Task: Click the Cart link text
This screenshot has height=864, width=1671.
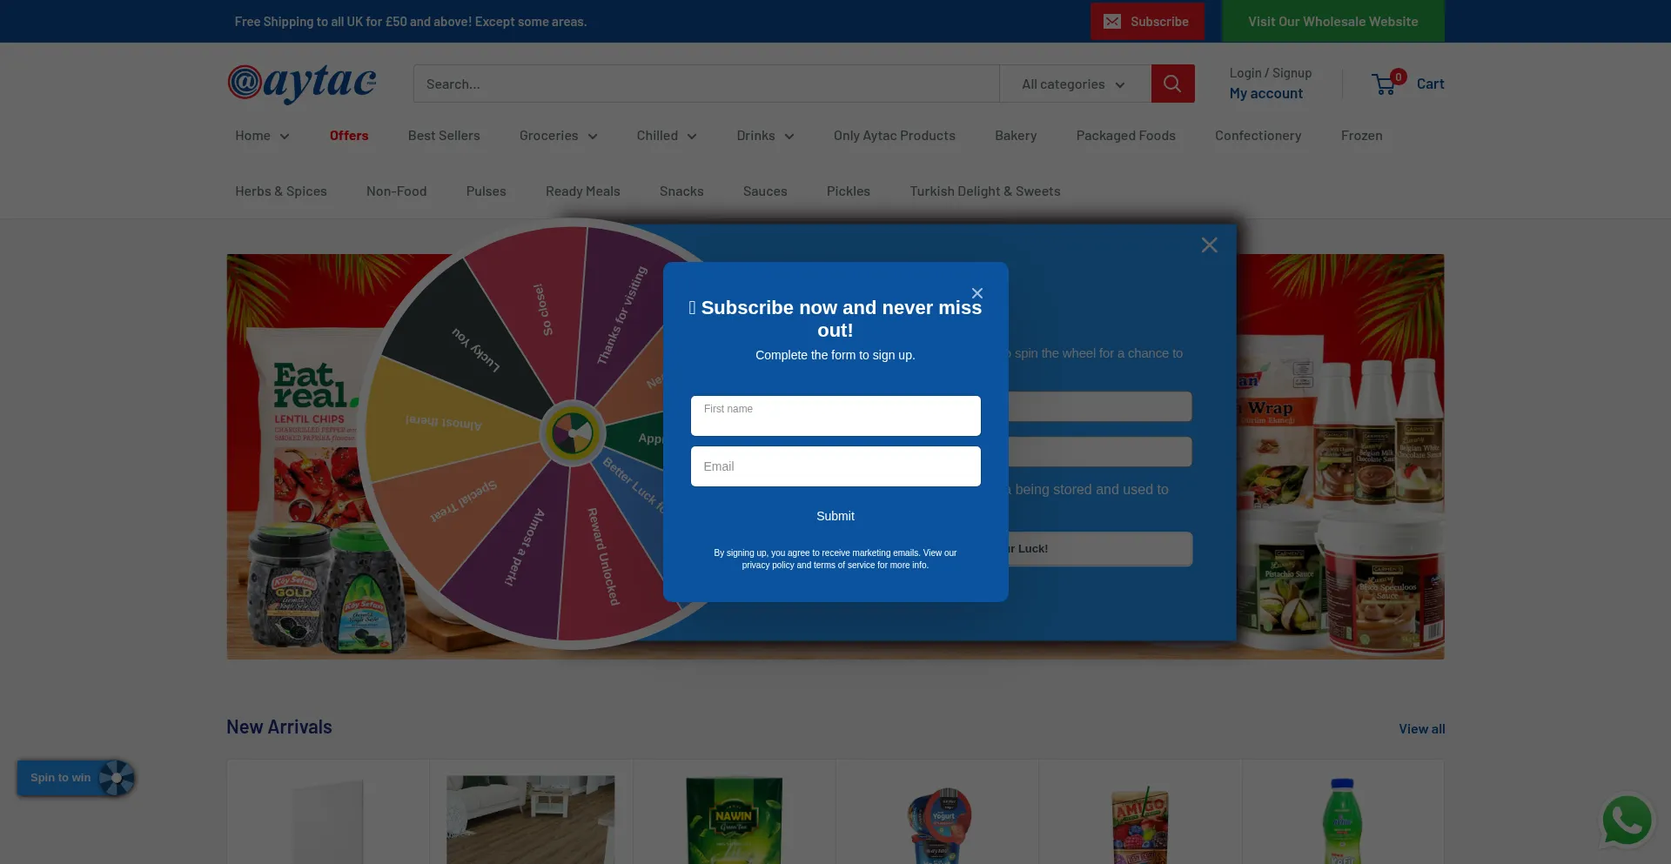Action: click(x=1431, y=84)
